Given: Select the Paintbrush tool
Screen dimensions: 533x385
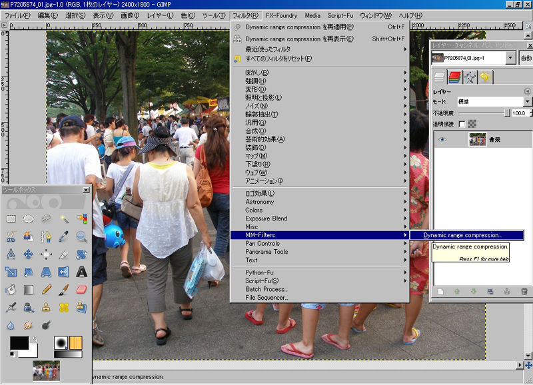Looking at the screenshot, I should tap(64, 290).
